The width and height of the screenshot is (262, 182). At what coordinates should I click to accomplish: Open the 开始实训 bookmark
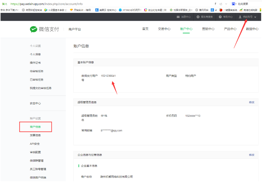[81, 10]
